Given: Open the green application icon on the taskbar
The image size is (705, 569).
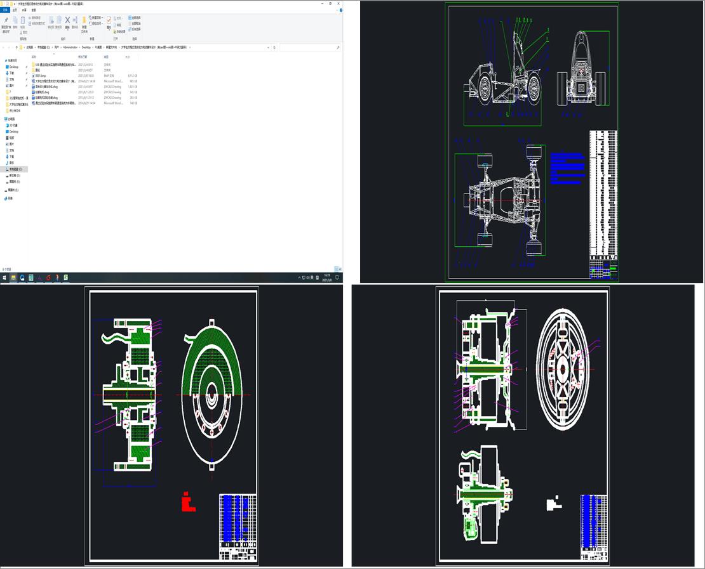Looking at the screenshot, I should pos(66,278).
